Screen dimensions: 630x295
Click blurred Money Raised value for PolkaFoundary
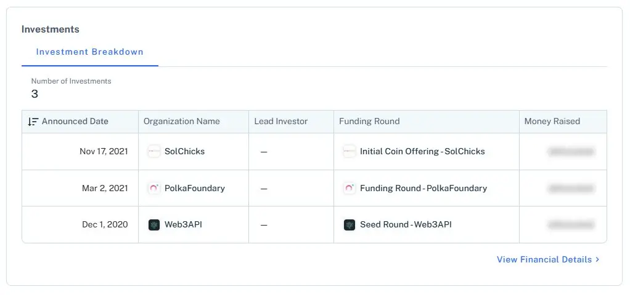pyautogui.click(x=571, y=189)
